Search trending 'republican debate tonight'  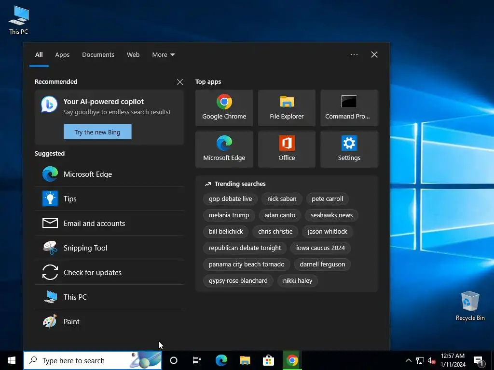pos(245,248)
